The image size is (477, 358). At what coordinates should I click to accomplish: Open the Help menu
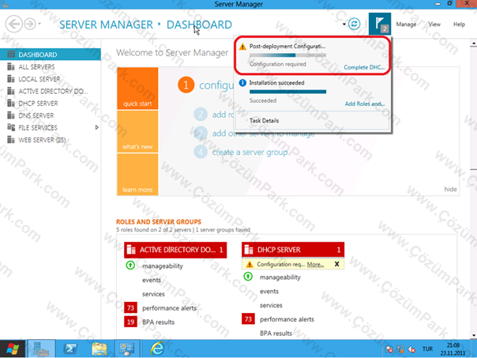coord(459,24)
